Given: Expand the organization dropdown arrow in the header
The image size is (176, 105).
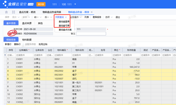Looking at the screenshot, I should coord(75,4).
